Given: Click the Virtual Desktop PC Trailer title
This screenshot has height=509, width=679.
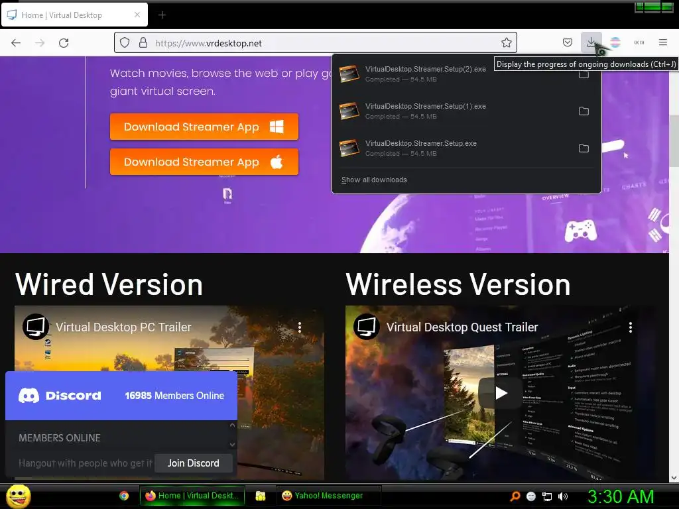Looking at the screenshot, I should [x=123, y=327].
